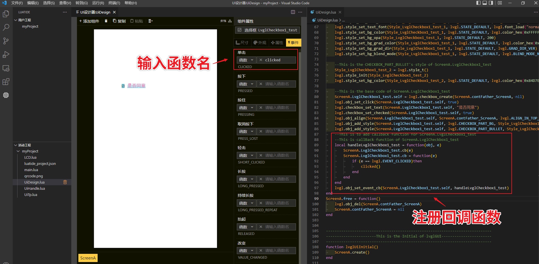Open the LuatIDE chip icon in activity bar
Image resolution: width=539 pixels, height=264 pixels.
[6, 95]
